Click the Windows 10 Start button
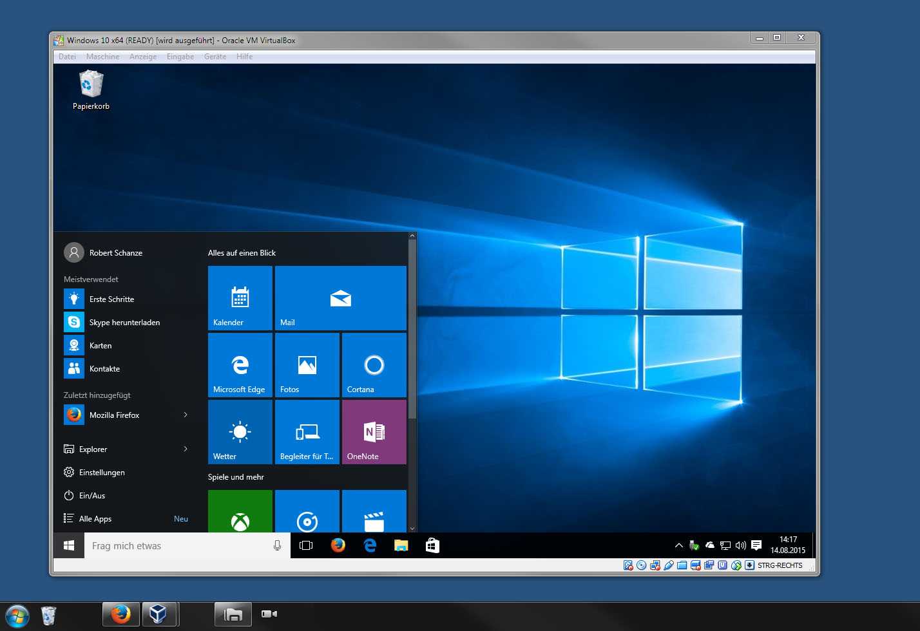The image size is (920, 631). [69, 545]
